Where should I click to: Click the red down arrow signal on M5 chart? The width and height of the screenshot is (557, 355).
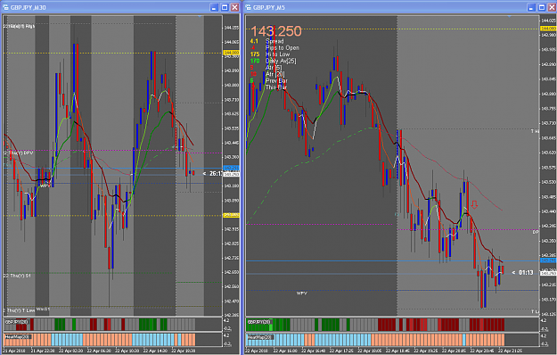pos(474,204)
